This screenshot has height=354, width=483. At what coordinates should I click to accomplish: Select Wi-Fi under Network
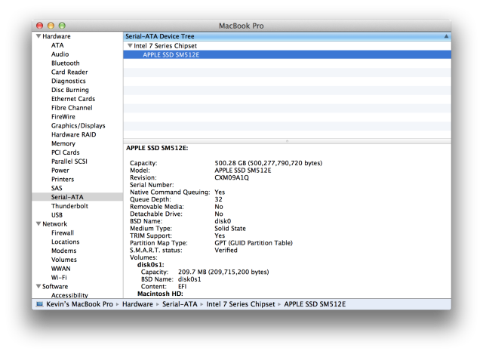59,278
